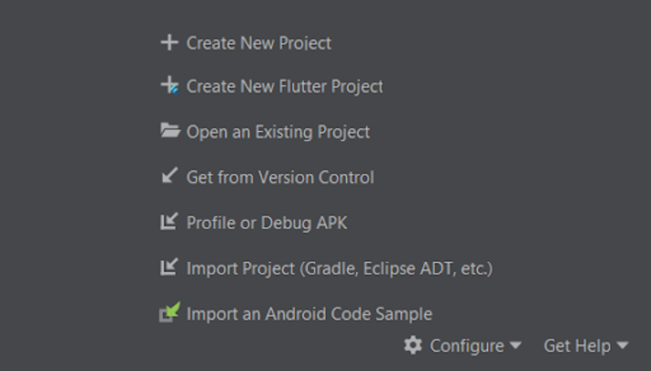Click the Version Control arrow icon
Viewport: 651px width, 371px height.
click(168, 176)
